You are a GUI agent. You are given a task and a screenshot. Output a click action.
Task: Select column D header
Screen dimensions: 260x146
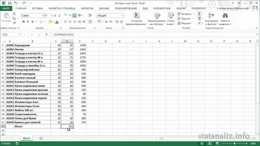tap(67, 41)
